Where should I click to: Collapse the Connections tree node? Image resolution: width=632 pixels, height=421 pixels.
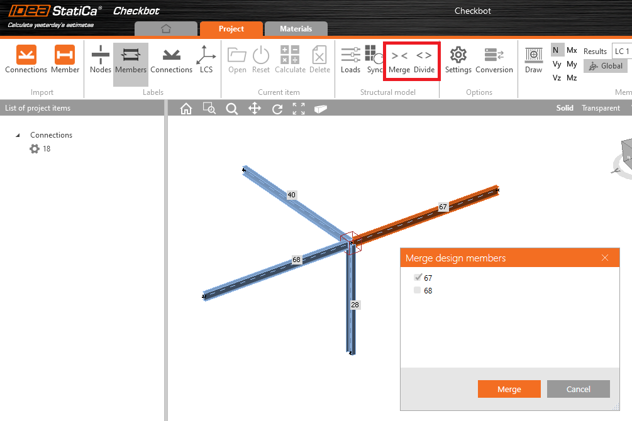(18, 135)
